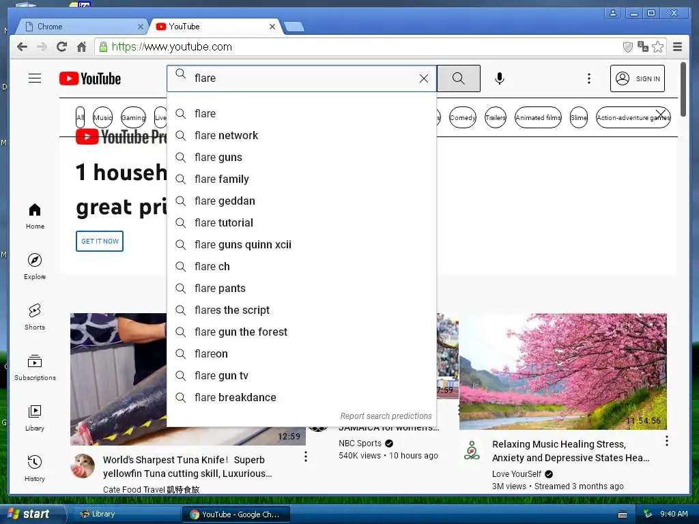Choose the 'flareon' suggestion

point(301,354)
